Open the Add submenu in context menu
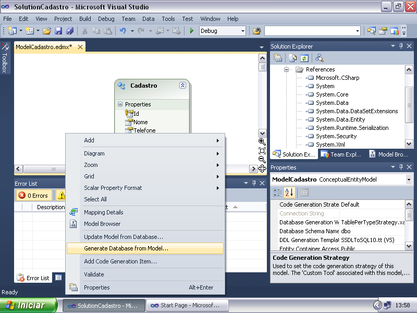The image size is (417, 313). [145, 140]
